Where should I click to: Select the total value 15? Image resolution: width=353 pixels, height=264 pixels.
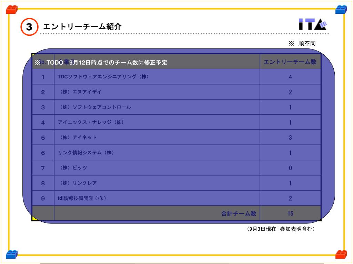(290, 213)
